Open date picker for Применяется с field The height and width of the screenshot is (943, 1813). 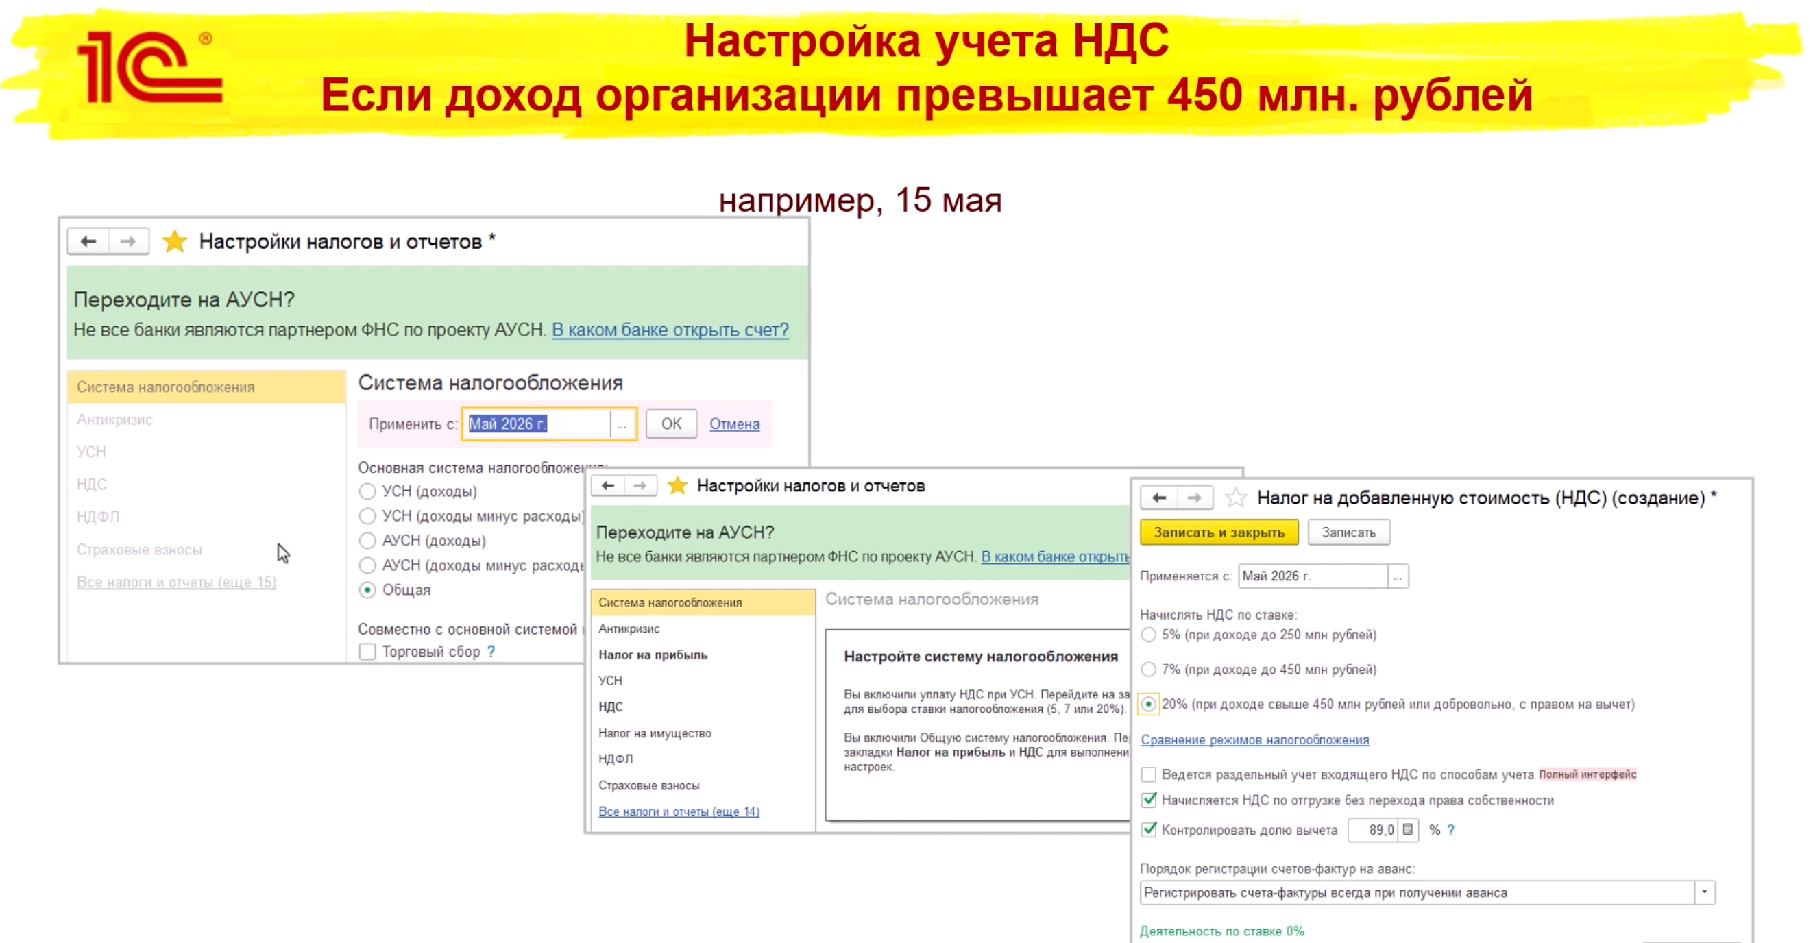click(1398, 576)
